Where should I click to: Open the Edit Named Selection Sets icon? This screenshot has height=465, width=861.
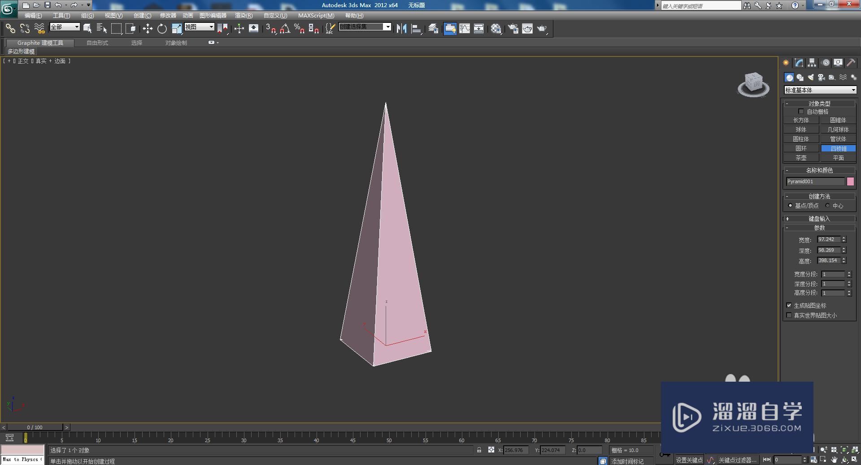[x=330, y=29]
